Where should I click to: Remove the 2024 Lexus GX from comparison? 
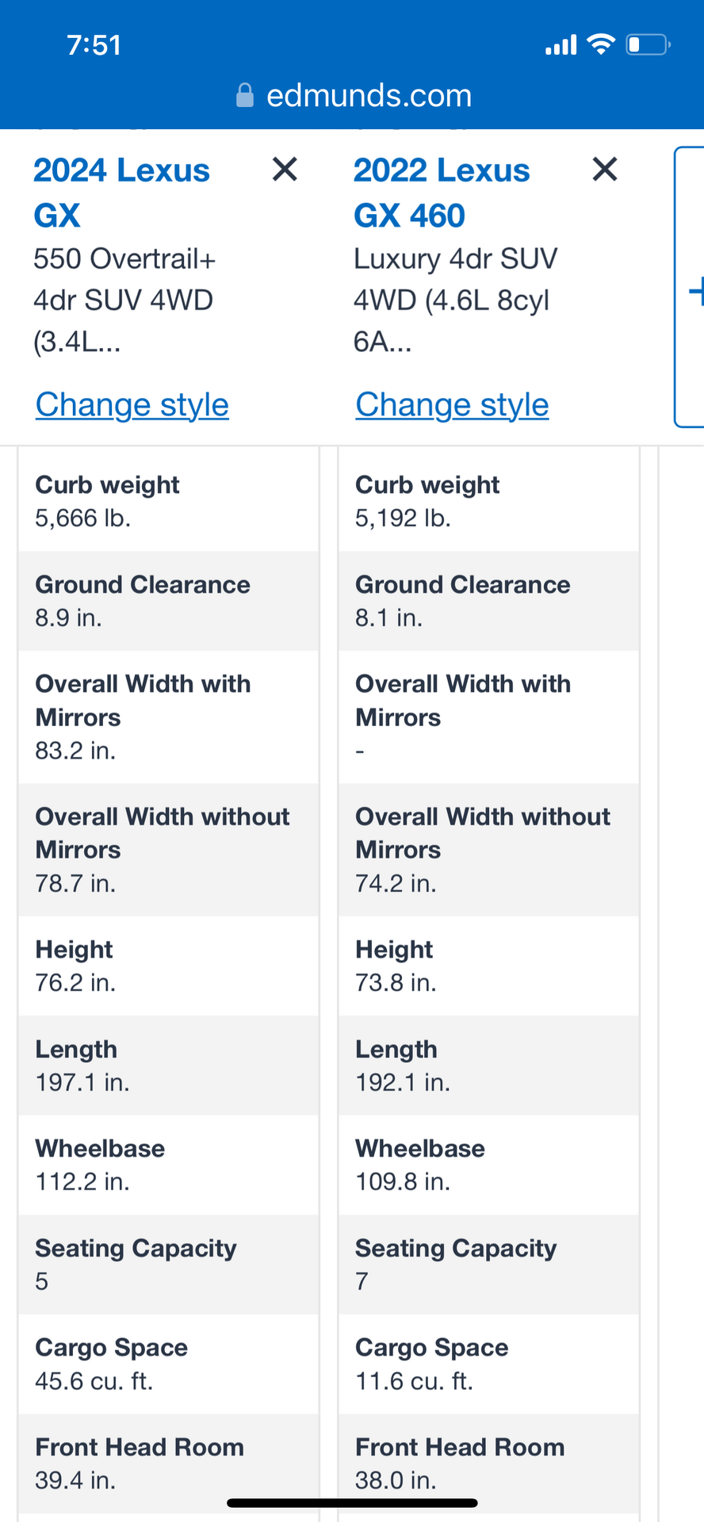click(285, 169)
